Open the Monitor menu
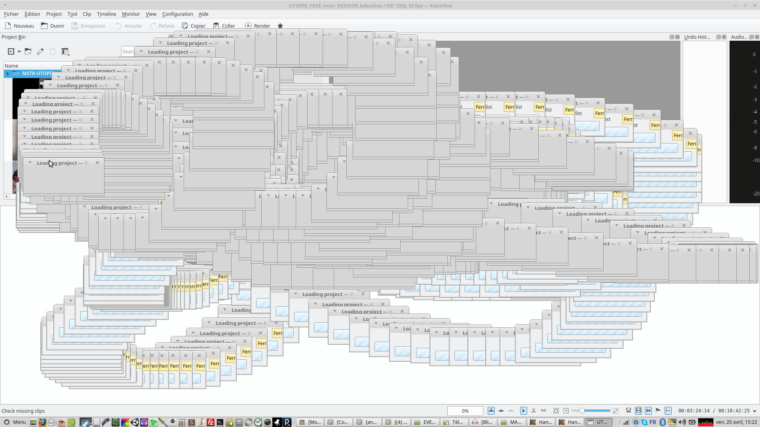This screenshot has height=427, width=760. (131, 14)
